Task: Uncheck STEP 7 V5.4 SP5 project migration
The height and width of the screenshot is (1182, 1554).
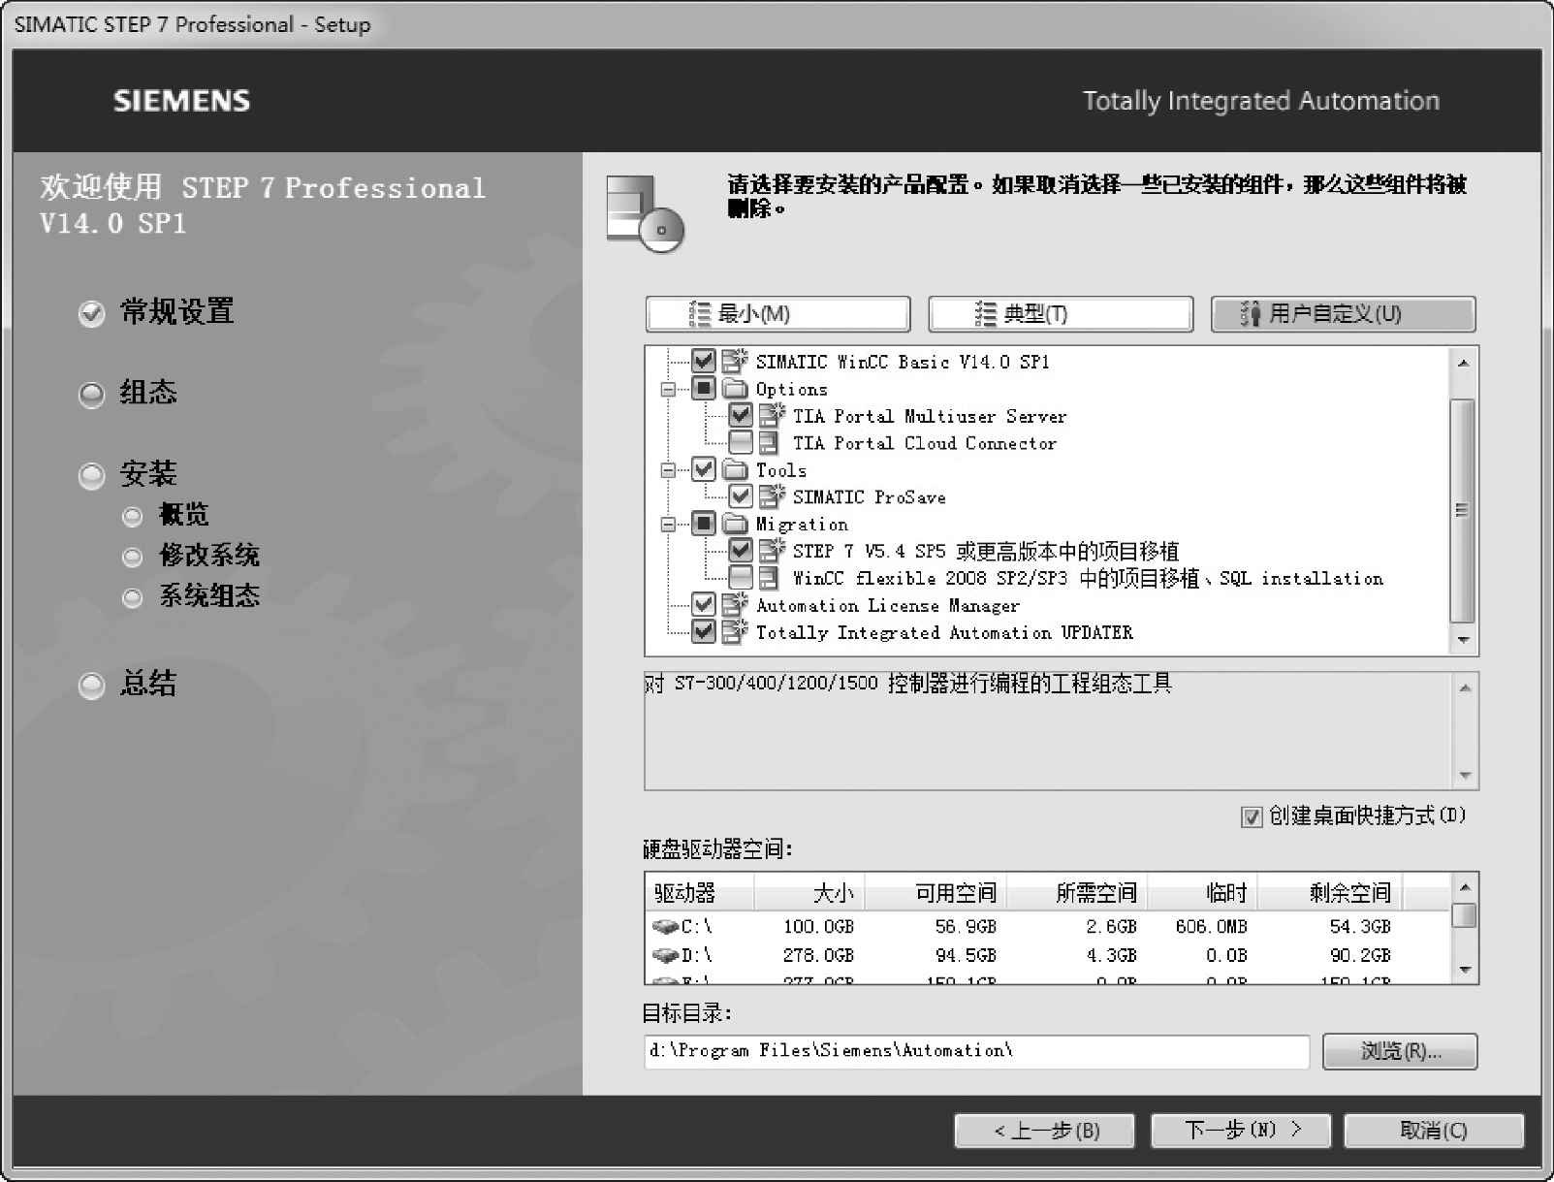Action: click(x=741, y=550)
